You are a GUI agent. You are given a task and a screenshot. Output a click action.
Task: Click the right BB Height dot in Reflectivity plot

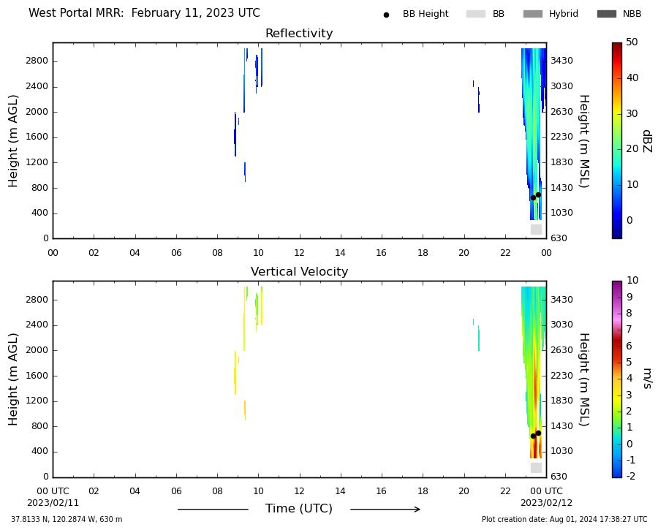coord(538,194)
